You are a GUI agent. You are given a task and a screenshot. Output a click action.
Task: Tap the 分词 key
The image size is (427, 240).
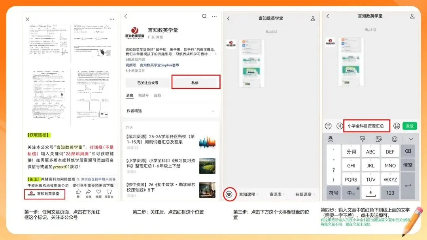pos(351,152)
